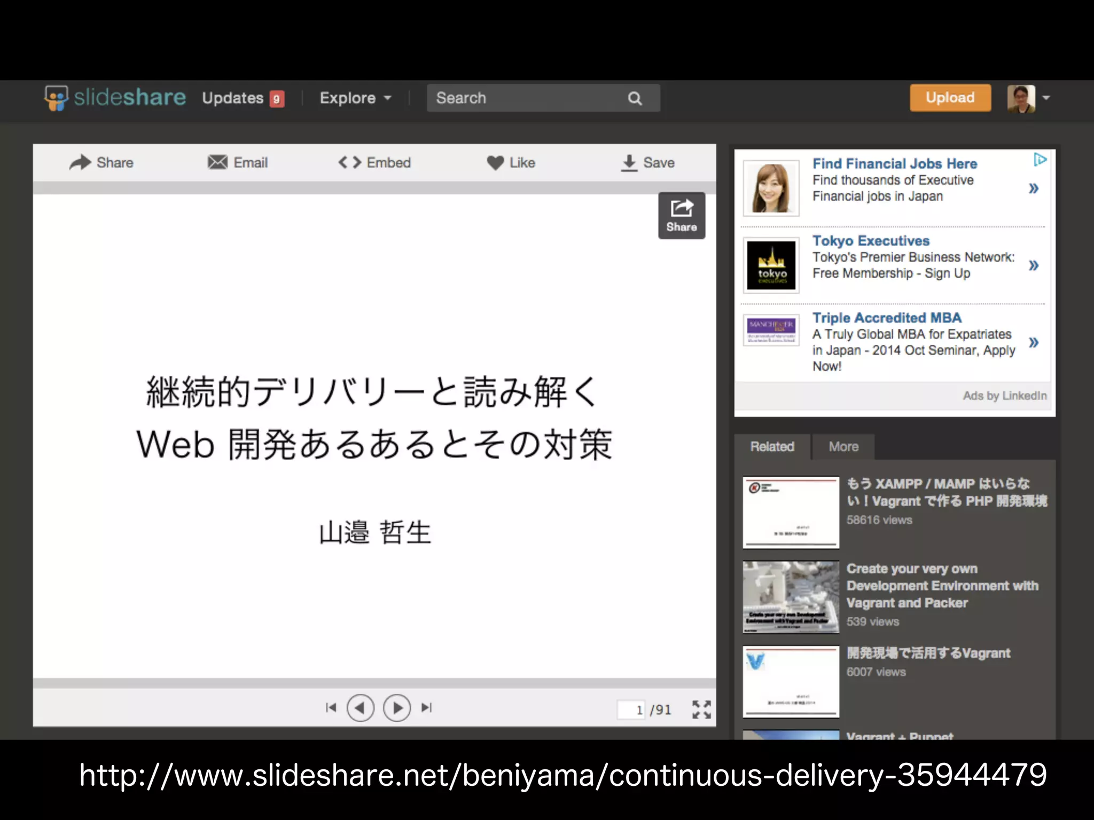Click the Tokyo Executives logo image
Image resolution: width=1094 pixels, height=820 pixels.
(771, 265)
